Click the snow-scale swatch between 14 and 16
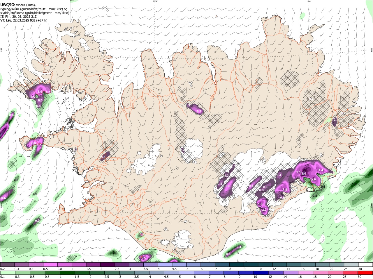 click(x=294, y=265)
